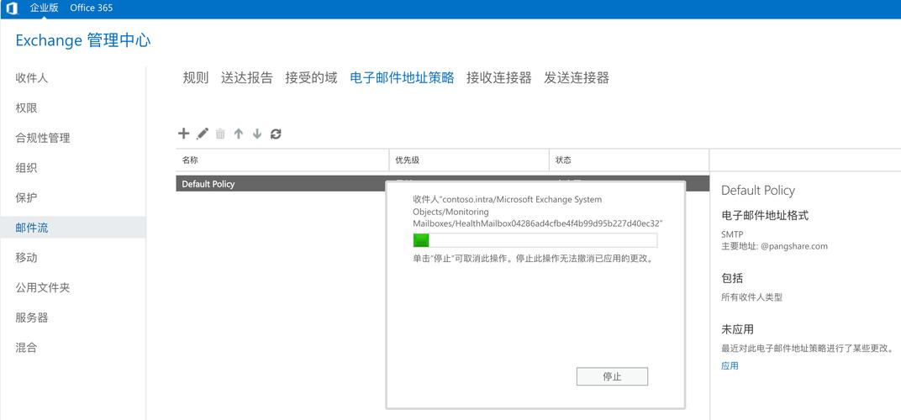
Task: Click the 所有收件人类型 text
Action: (751, 297)
